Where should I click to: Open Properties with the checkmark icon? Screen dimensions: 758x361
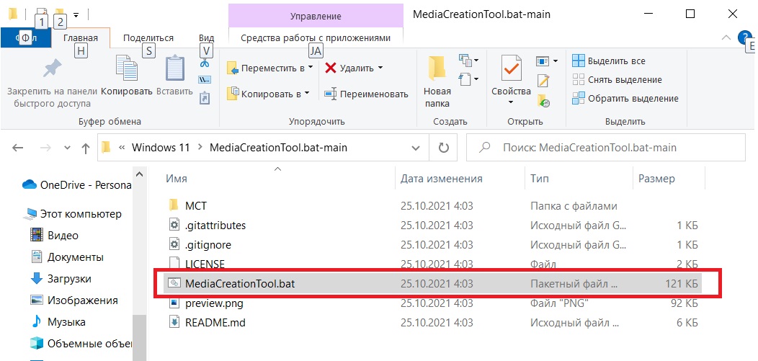click(511, 71)
